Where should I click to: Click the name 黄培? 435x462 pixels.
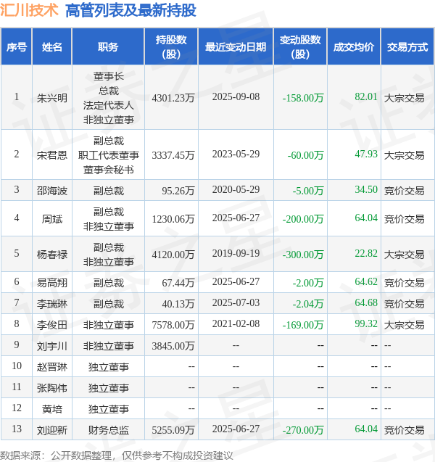51,409
